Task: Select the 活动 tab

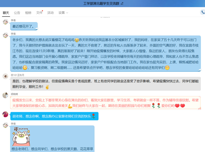Action: pos(51,13)
